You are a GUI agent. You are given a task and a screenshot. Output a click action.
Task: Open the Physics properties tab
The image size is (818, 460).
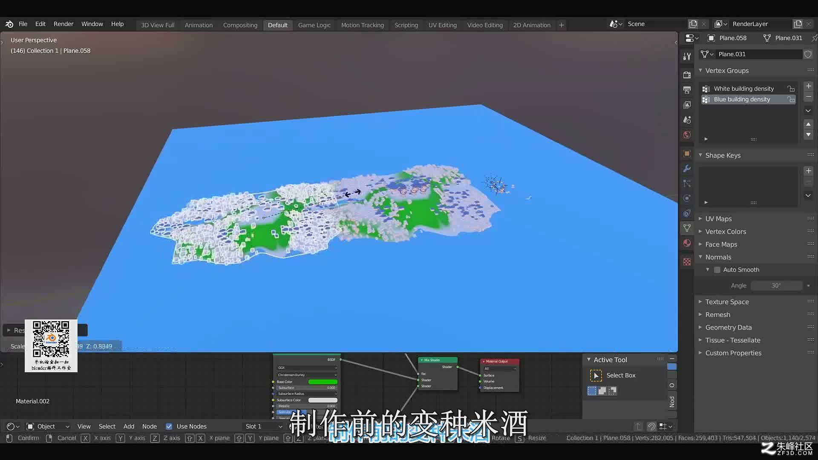click(687, 198)
